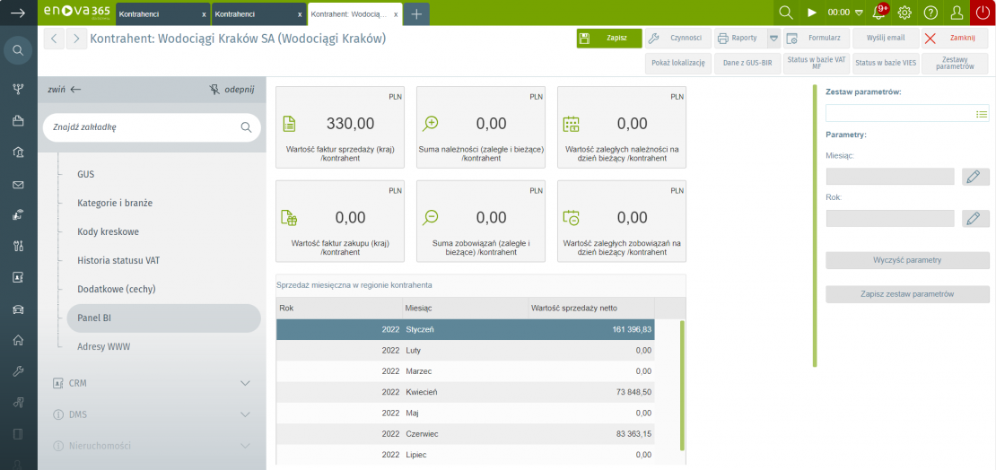
Task: Open the notifications bell icon
Action: coord(879,13)
